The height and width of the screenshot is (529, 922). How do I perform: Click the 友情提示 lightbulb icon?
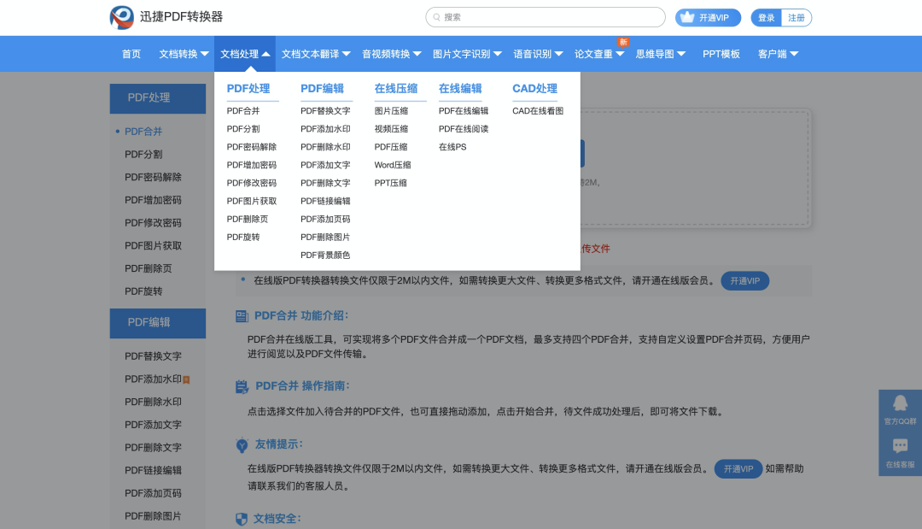tap(242, 445)
